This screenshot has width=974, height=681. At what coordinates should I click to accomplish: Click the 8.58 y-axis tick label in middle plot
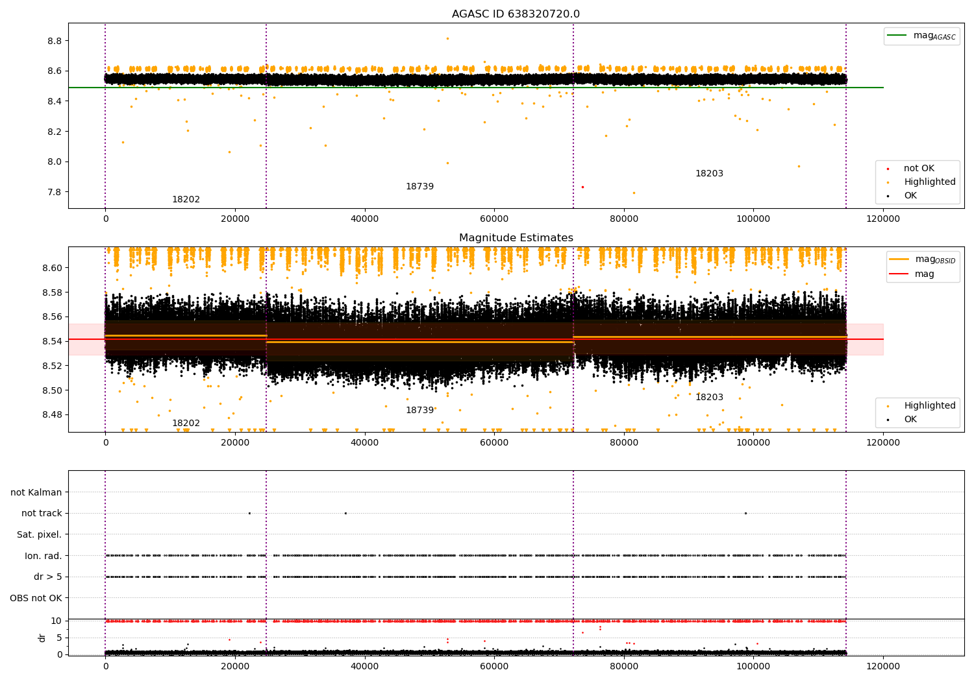click(x=52, y=293)
